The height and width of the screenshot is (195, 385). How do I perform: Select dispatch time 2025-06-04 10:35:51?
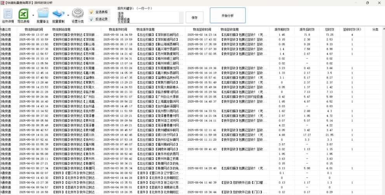(x=118, y=183)
